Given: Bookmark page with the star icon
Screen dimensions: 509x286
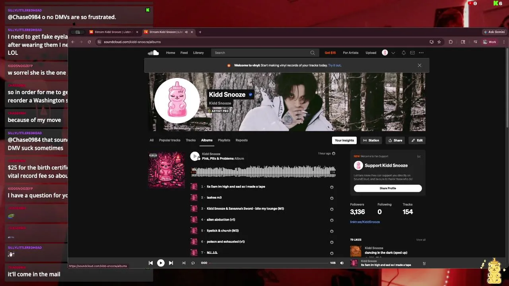Looking at the screenshot, I should point(439,42).
